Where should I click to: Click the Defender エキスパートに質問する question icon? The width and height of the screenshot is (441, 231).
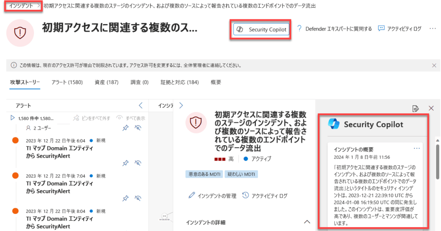click(299, 29)
